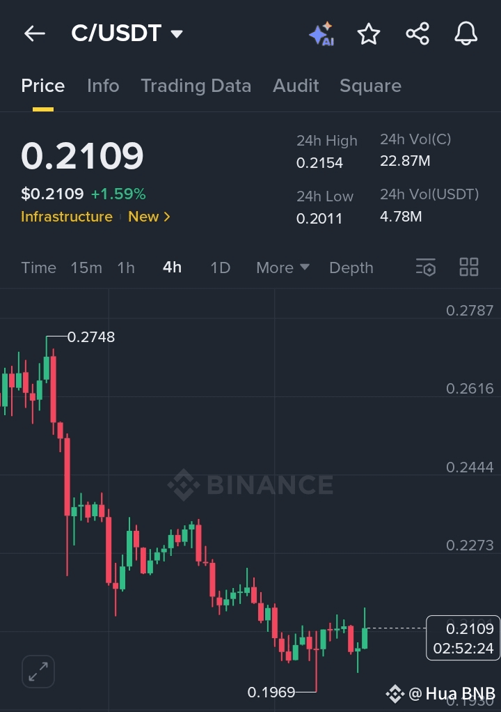Open chart indicator settings icon
501x712 pixels.
click(426, 267)
